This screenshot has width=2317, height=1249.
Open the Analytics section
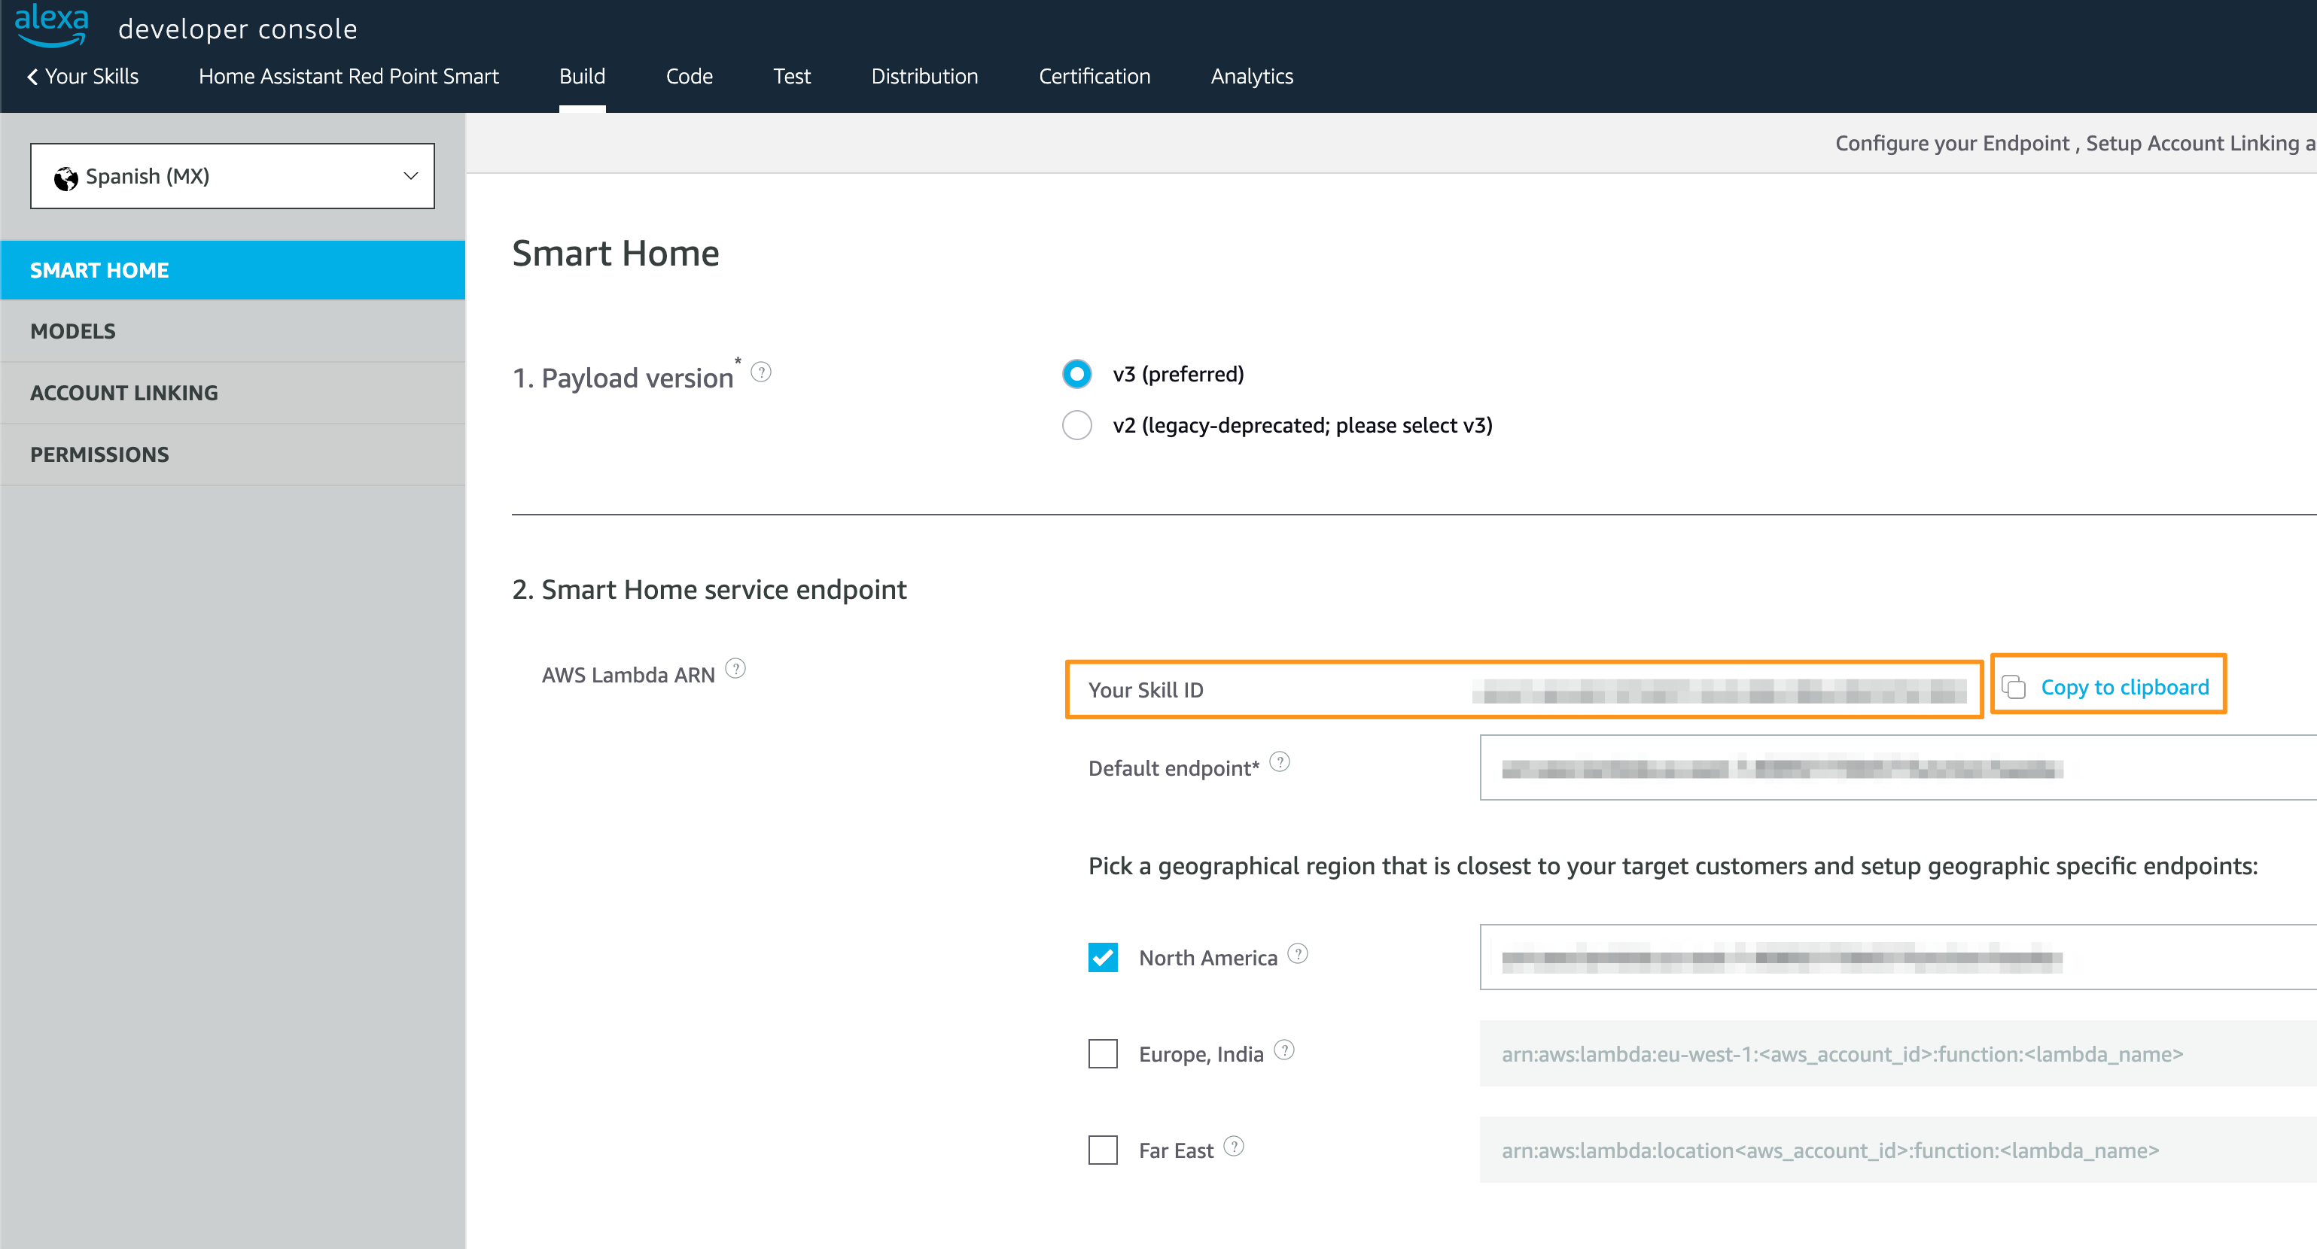[1251, 75]
